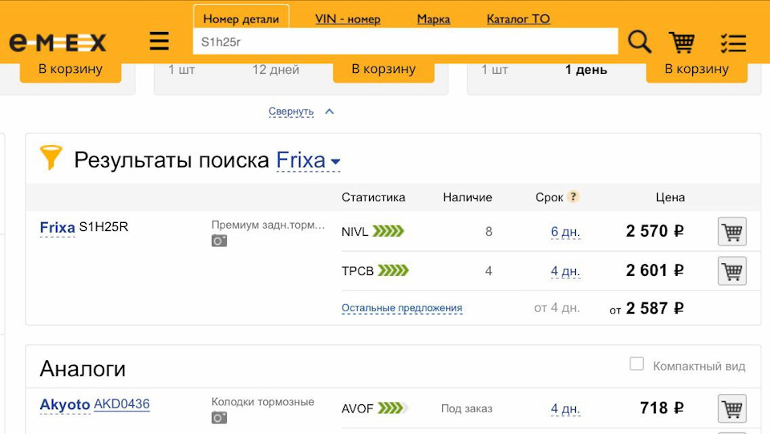Click the Аналоги heading
Image resolution: width=770 pixels, height=434 pixels.
(83, 369)
